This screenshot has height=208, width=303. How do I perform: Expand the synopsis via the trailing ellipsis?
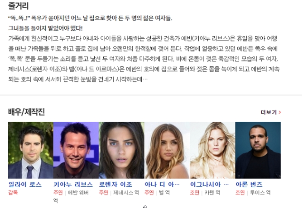145,79
